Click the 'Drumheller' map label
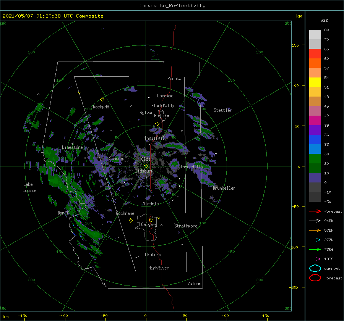344x321 pixels. coord(224,188)
